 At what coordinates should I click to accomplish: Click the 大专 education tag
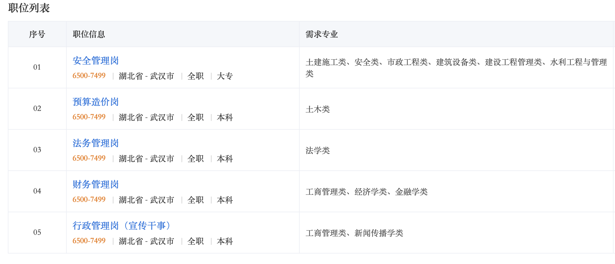click(225, 76)
